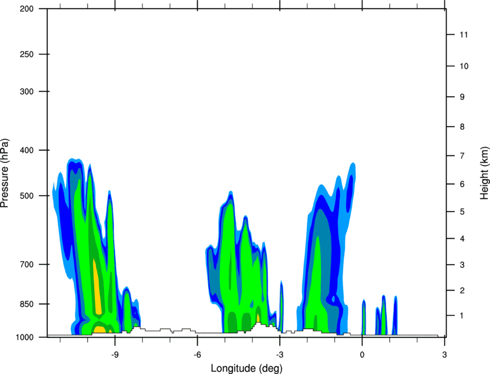Click the 4 km height tick label
The width and height of the screenshot is (490, 374).
click(x=462, y=239)
